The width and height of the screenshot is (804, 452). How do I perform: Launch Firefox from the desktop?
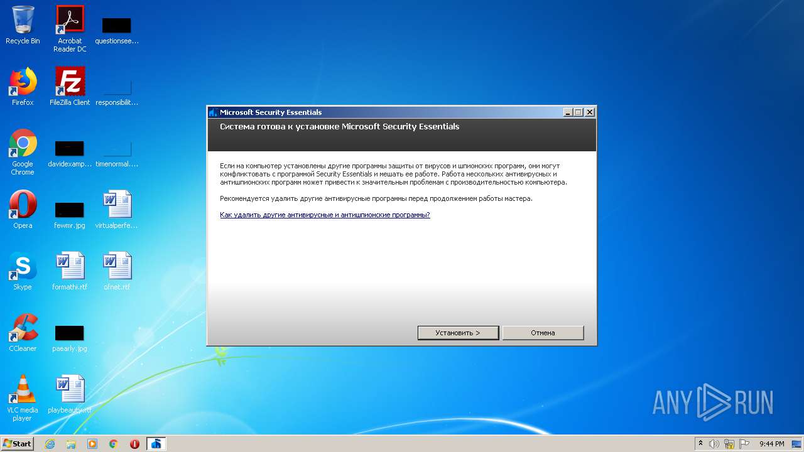pos(23,87)
